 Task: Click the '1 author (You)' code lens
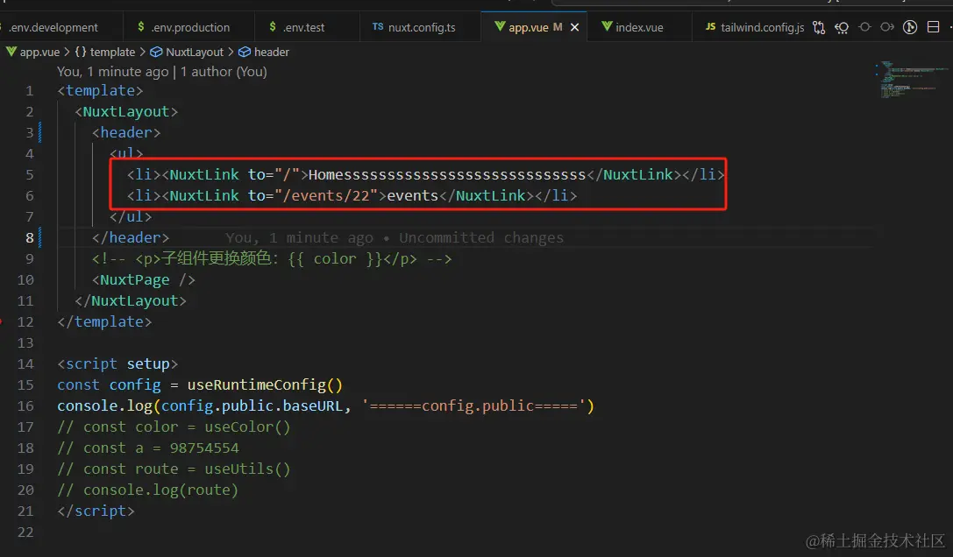224,72
